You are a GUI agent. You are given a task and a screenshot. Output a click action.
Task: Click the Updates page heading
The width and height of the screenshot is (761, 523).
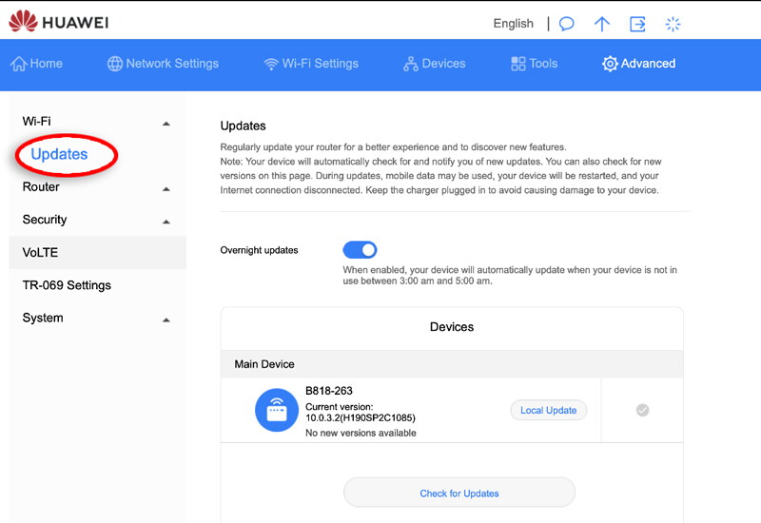[x=244, y=126]
